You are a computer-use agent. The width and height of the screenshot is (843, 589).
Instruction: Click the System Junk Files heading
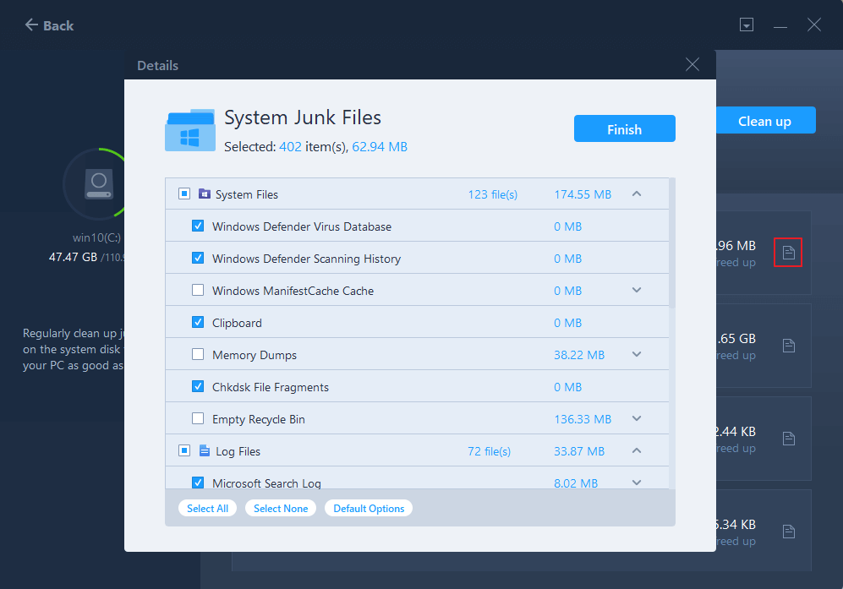pos(303,117)
